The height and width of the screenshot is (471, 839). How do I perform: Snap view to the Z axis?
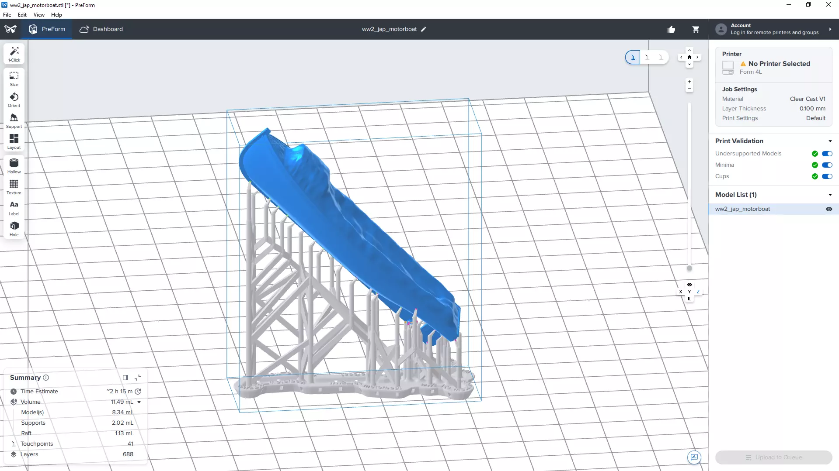tap(698, 292)
